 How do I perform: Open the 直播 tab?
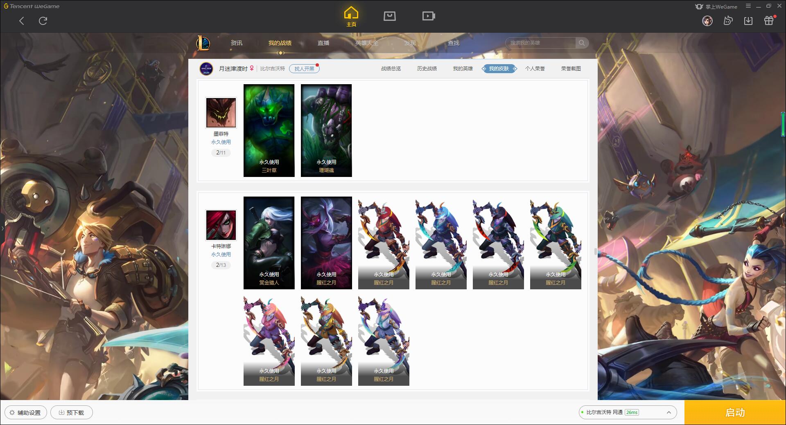pyautogui.click(x=323, y=43)
